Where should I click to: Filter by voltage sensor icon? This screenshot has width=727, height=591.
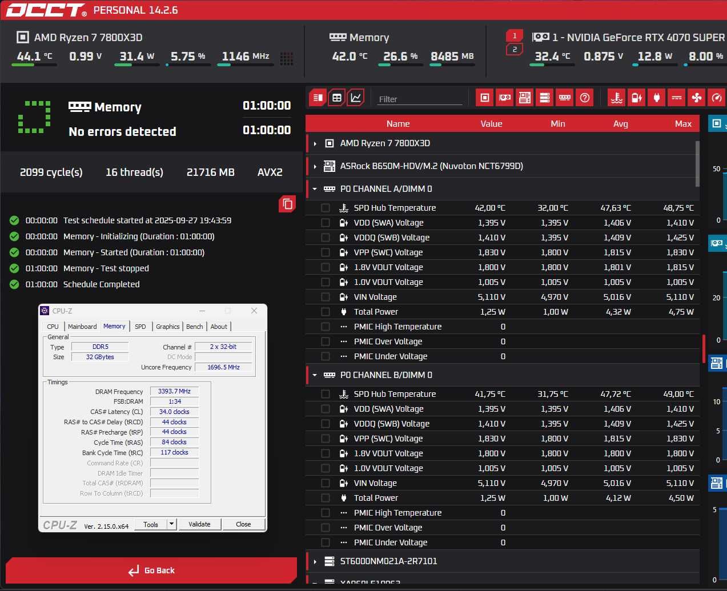point(637,98)
